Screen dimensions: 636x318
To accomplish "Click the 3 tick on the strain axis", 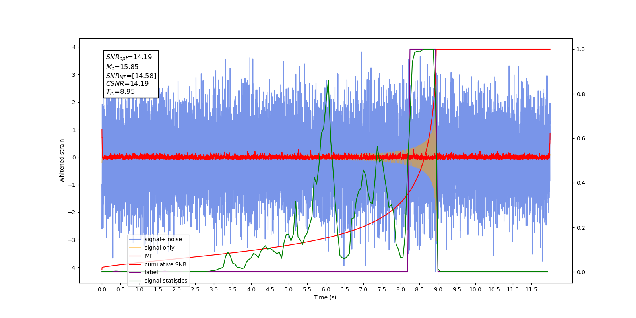I will 74,75.
